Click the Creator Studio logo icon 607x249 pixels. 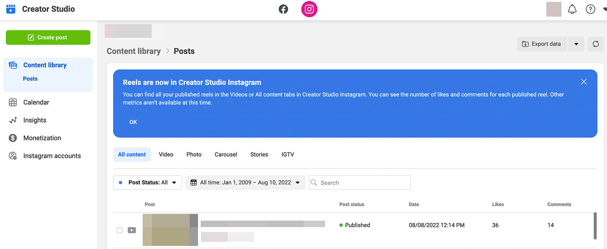[11, 9]
